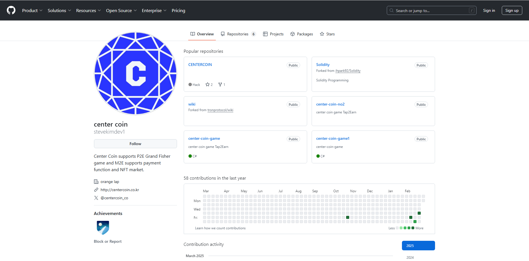Open the ihpark92/Solidity fork source
The height and width of the screenshot is (261, 529).
point(348,71)
